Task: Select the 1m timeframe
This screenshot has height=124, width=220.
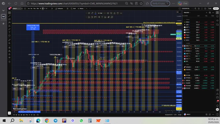Action: pyautogui.click(x=29, y=8)
